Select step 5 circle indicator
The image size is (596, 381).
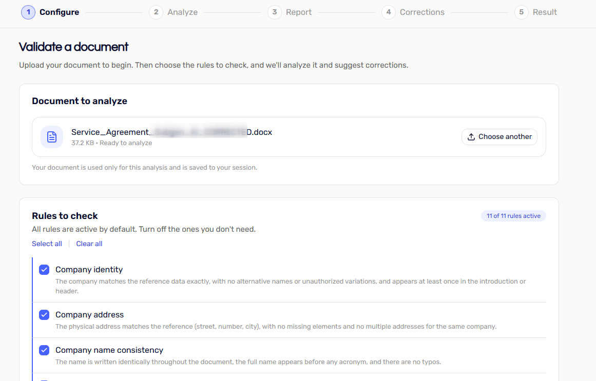[x=522, y=12]
